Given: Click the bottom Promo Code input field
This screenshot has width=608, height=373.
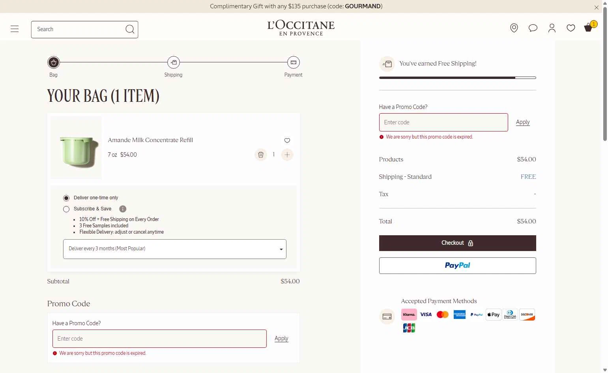Looking at the screenshot, I should tap(159, 339).
